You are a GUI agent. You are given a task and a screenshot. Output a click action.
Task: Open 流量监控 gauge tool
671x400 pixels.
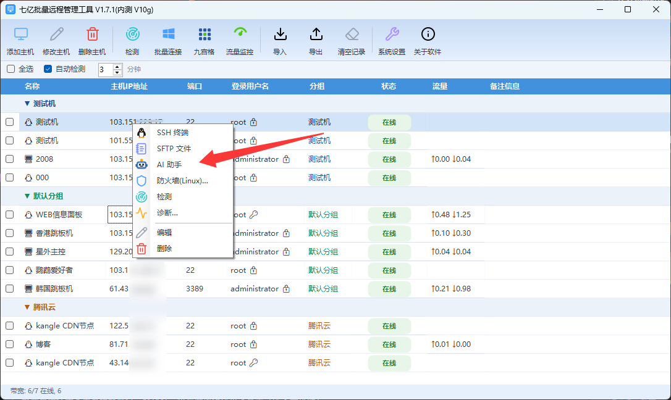point(240,33)
